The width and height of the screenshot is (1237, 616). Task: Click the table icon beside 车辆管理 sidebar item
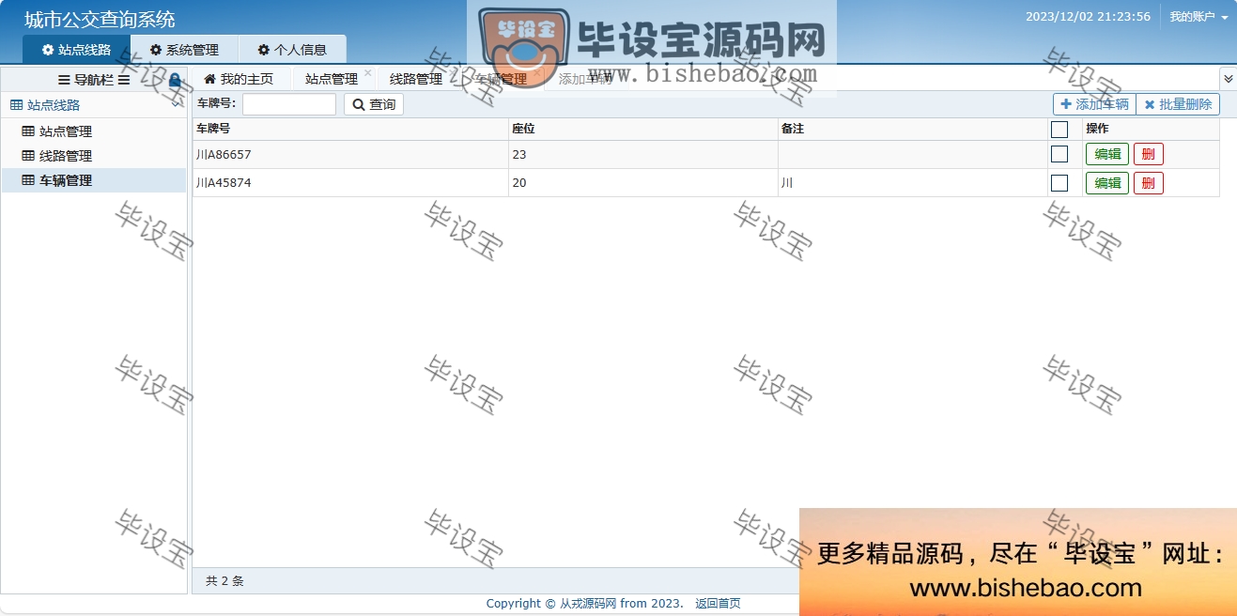pos(28,180)
